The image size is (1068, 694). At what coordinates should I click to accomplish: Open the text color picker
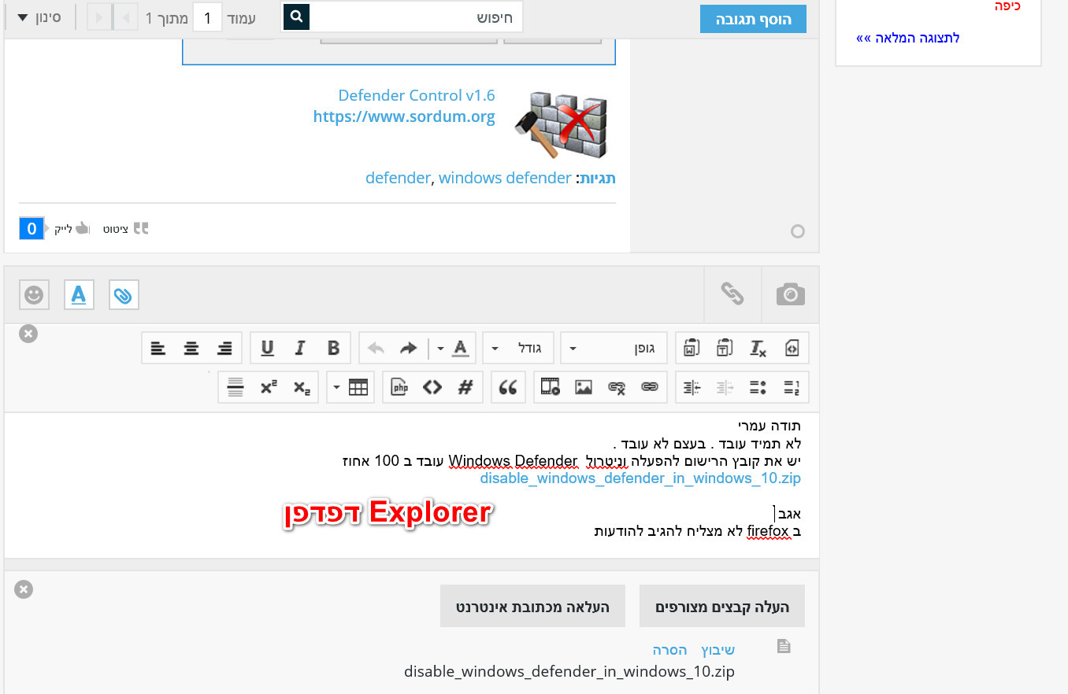click(x=461, y=348)
